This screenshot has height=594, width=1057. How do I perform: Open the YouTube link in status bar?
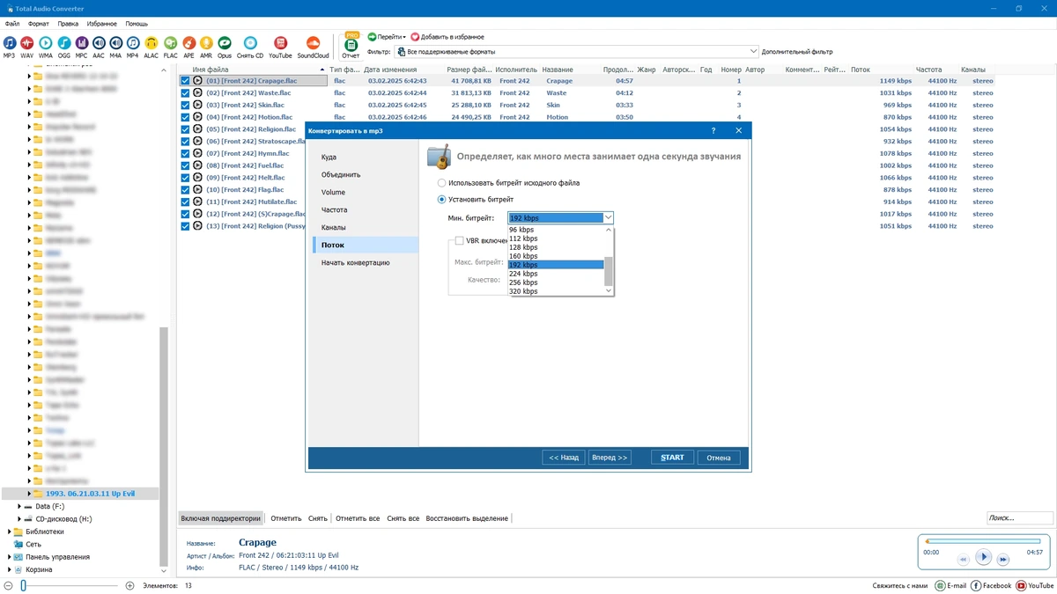(1035, 585)
